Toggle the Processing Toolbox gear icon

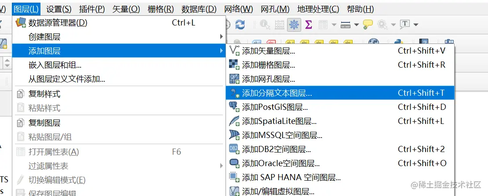294,24
